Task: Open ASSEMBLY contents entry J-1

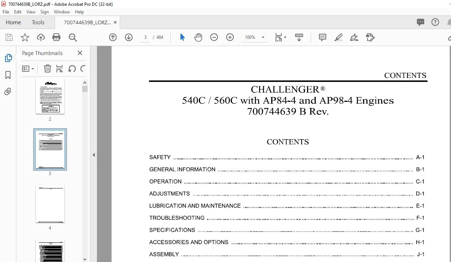Action: (286, 254)
